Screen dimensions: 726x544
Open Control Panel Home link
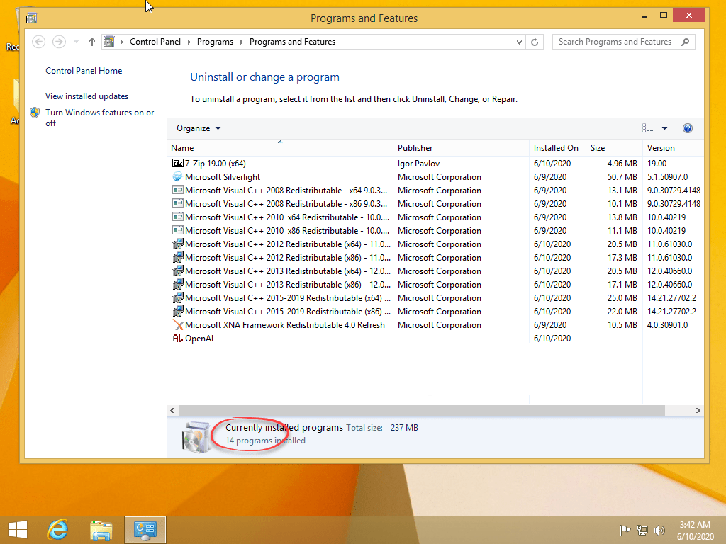84,71
